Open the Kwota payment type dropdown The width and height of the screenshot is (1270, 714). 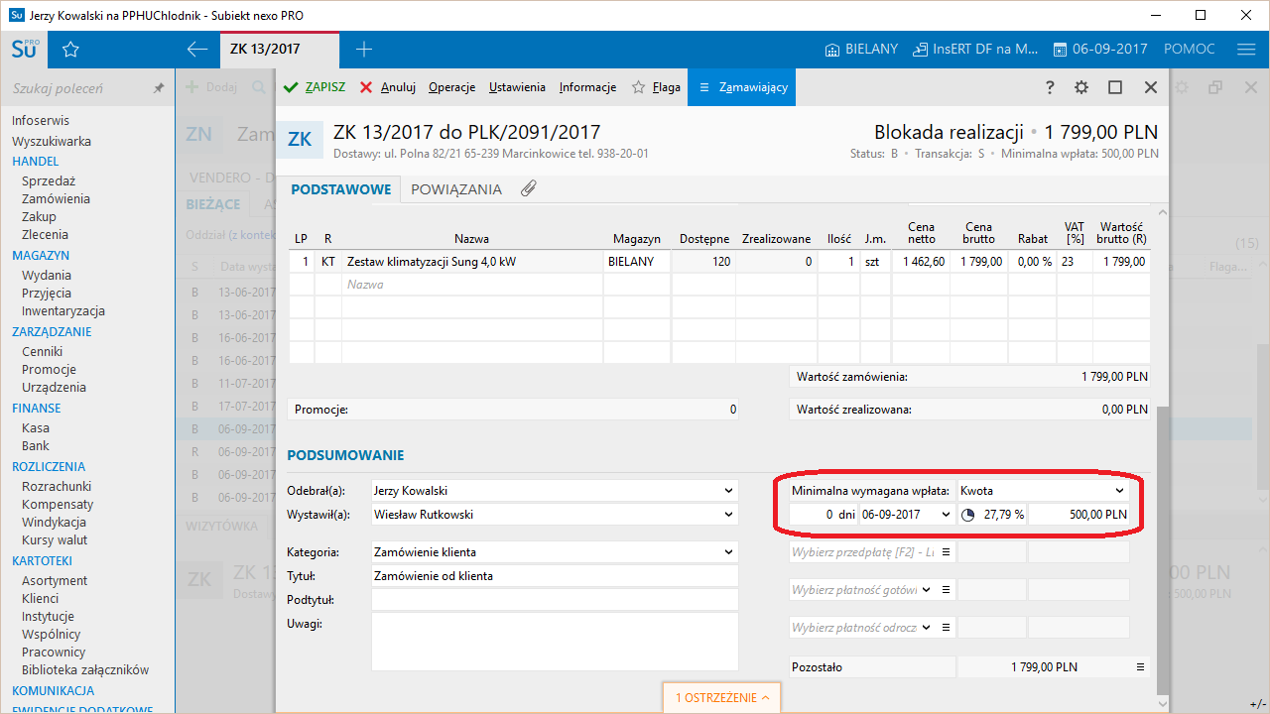point(1119,491)
